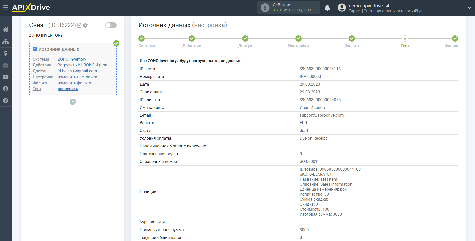Click the Название: Test Item line
Viewport: 475px width, 241px height.
(318, 179)
